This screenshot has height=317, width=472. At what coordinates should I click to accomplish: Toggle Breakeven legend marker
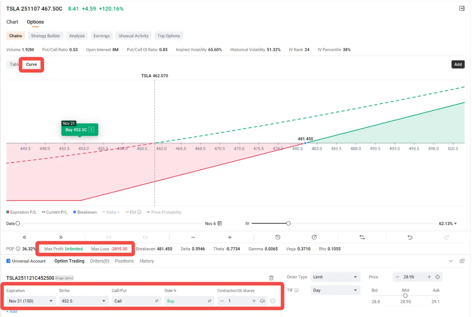85,212
